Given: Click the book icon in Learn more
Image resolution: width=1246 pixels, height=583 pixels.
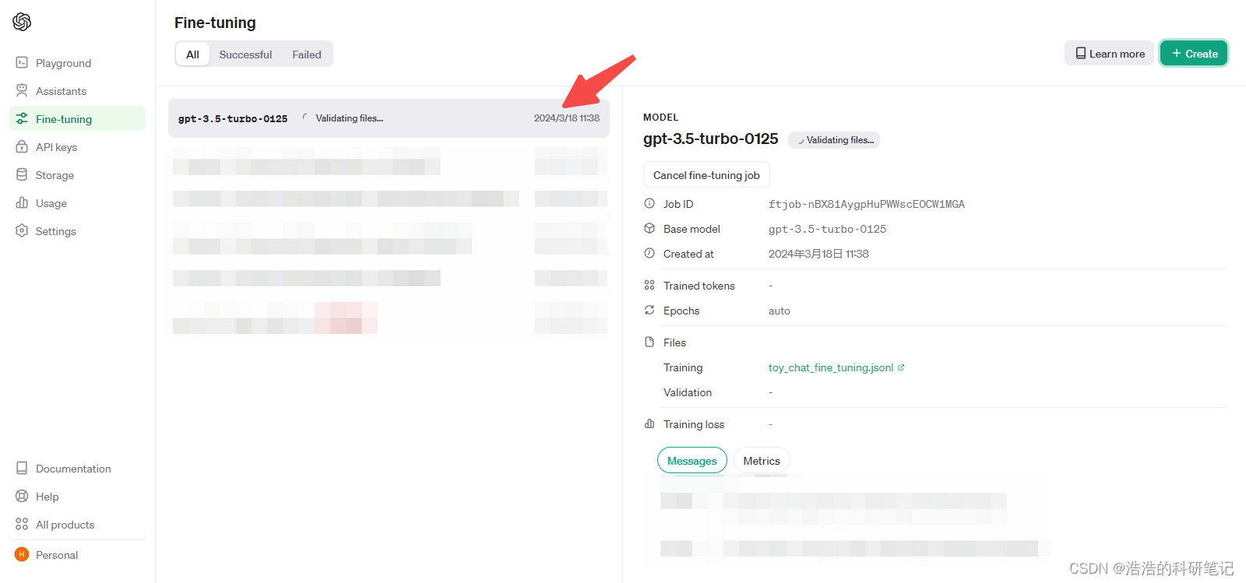Looking at the screenshot, I should tap(1081, 53).
